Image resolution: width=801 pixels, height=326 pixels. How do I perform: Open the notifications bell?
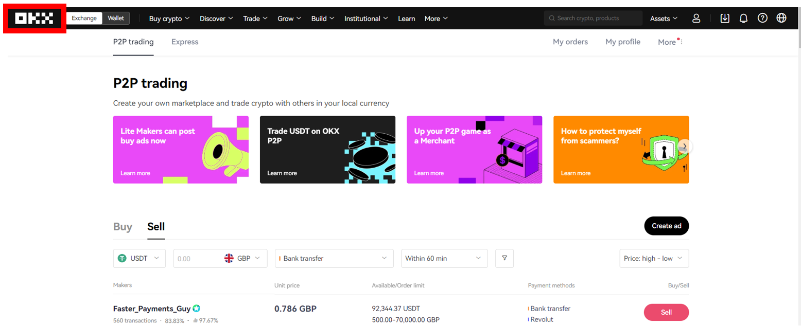click(x=743, y=19)
